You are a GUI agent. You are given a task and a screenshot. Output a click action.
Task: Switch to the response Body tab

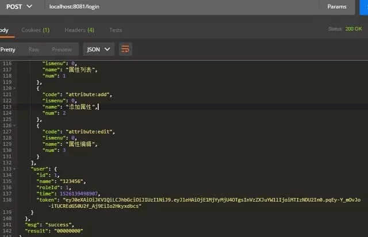pyautogui.click(x=5, y=30)
